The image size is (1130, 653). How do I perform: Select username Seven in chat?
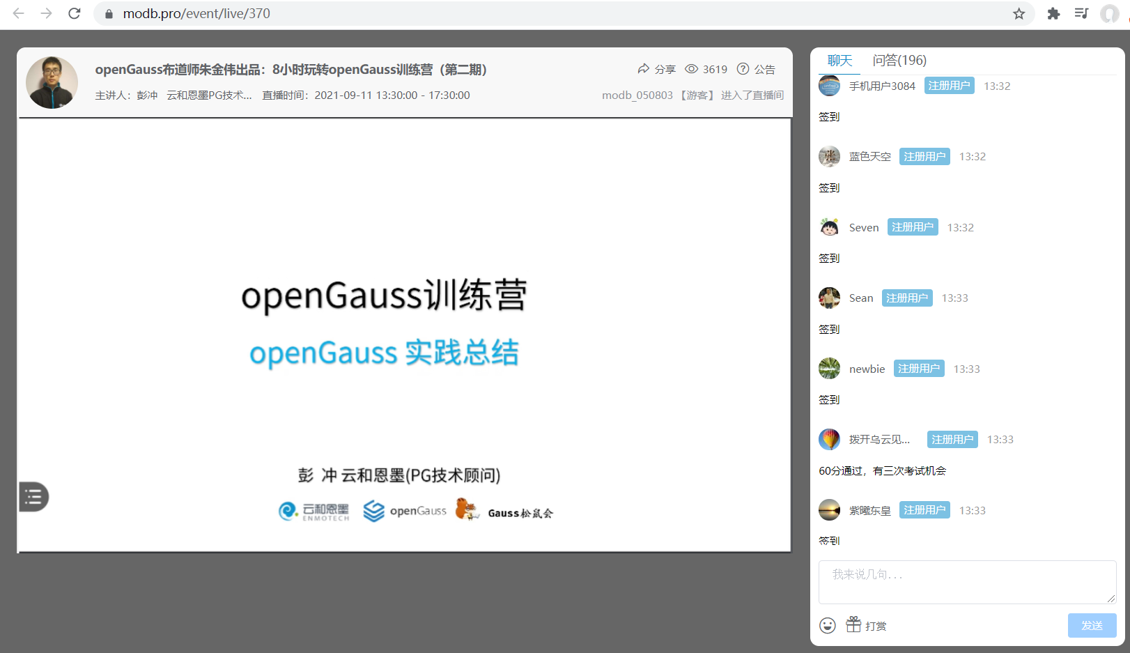coord(864,227)
